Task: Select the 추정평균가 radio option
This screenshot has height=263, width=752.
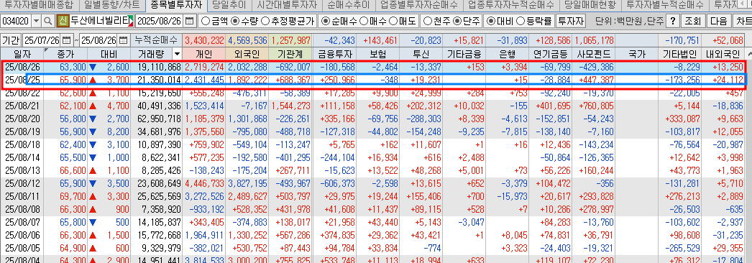Action: coord(265,21)
